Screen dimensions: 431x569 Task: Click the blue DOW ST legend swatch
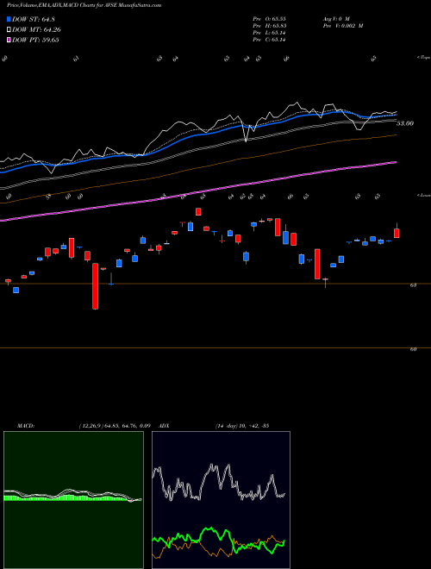coord(9,19)
